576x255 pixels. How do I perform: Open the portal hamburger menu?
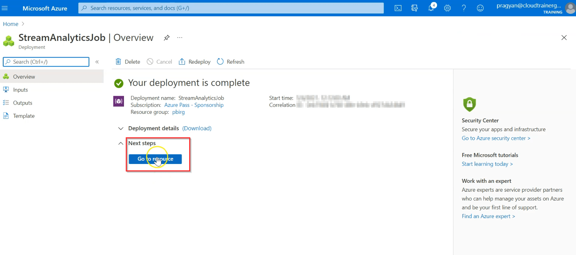point(5,8)
